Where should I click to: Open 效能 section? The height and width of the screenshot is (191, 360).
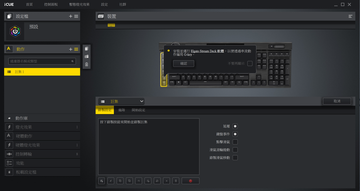coord(42,163)
